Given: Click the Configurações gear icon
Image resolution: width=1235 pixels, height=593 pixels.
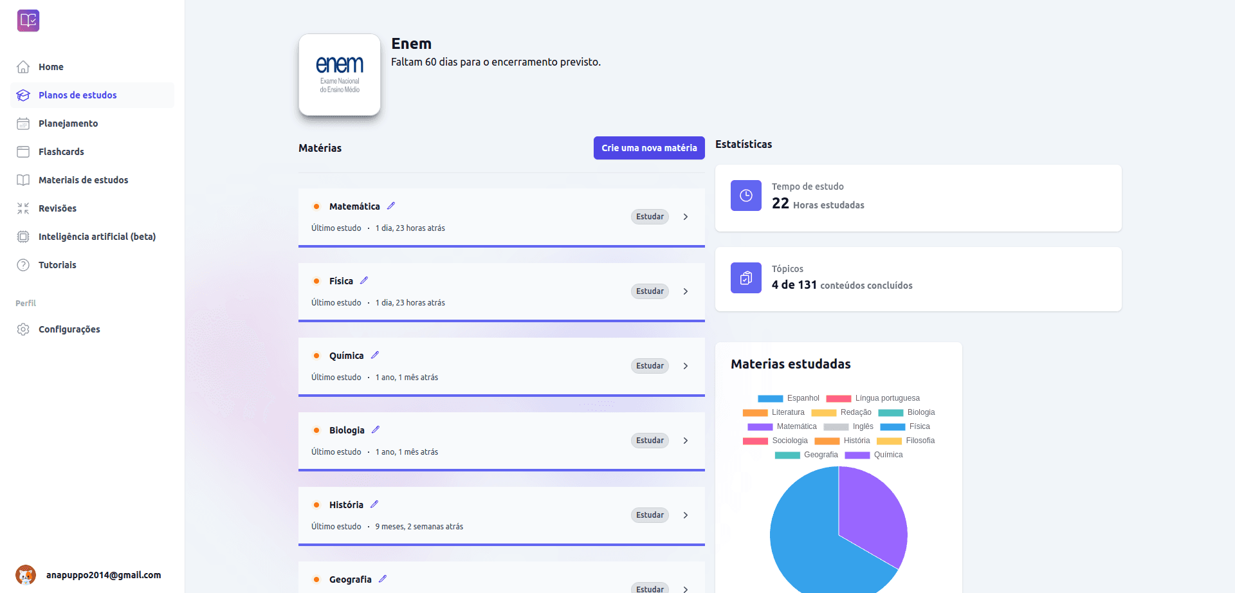Looking at the screenshot, I should point(23,329).
